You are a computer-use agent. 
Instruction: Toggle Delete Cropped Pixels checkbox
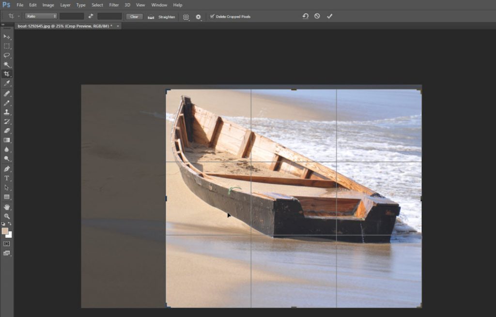pos(212,16)
